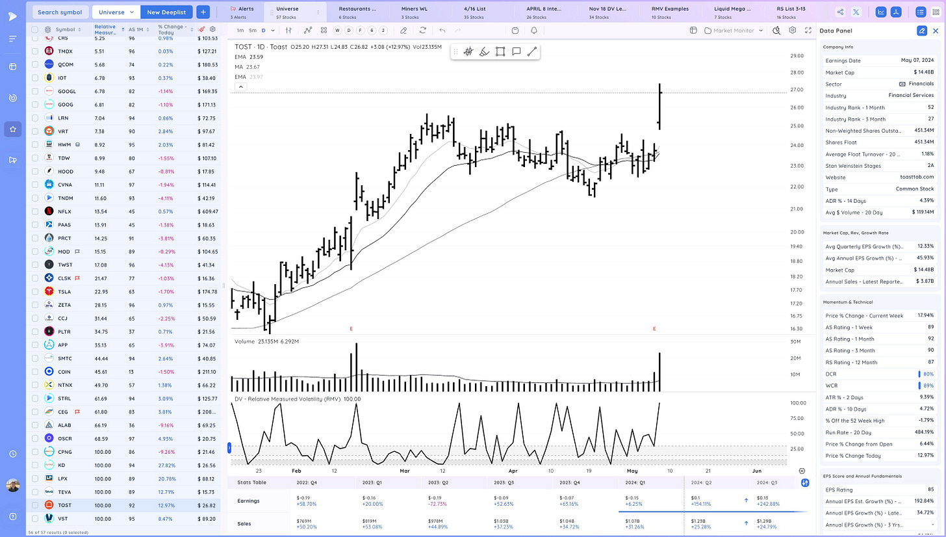The width and height of the screenshot is (946, 537).
Task: Select the bar chart type icon
Action: tap(288, 31)
